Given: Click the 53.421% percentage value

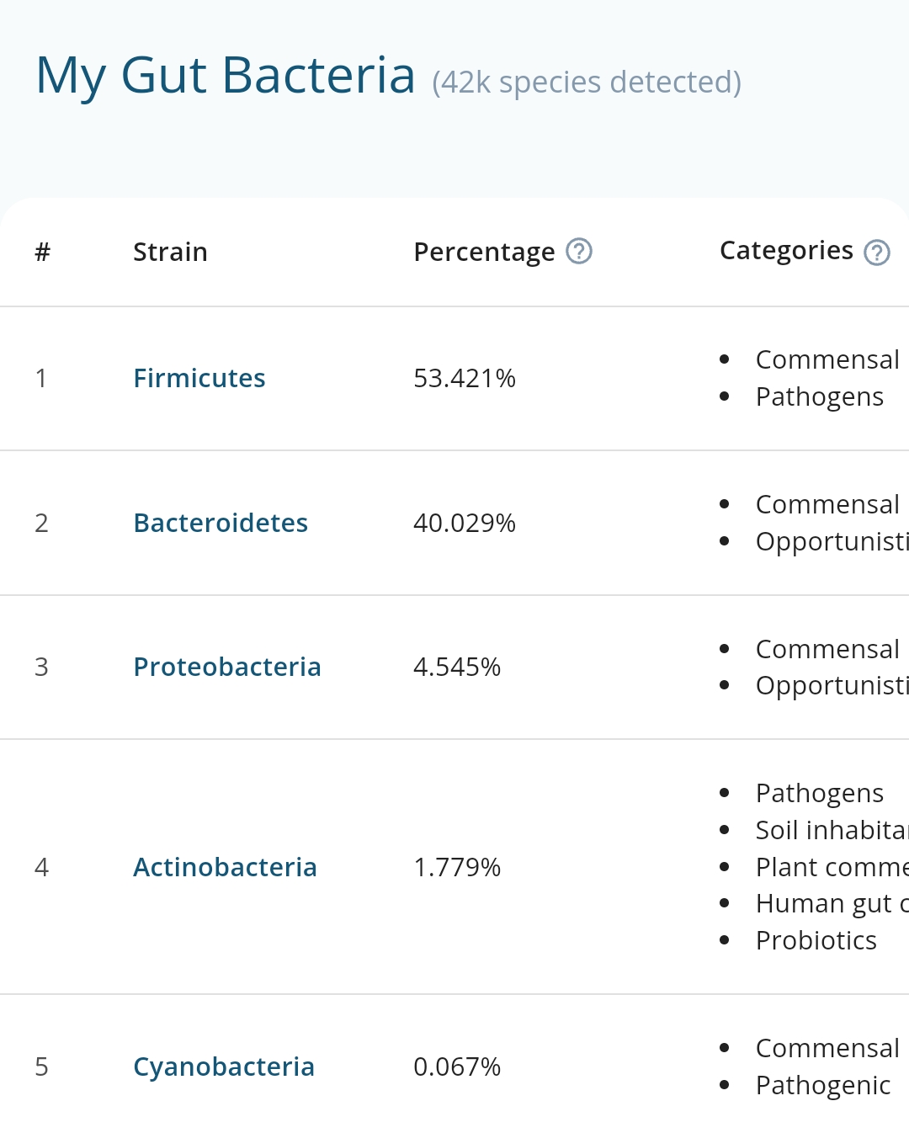Looking at the screenshot, I should point(465,378).
